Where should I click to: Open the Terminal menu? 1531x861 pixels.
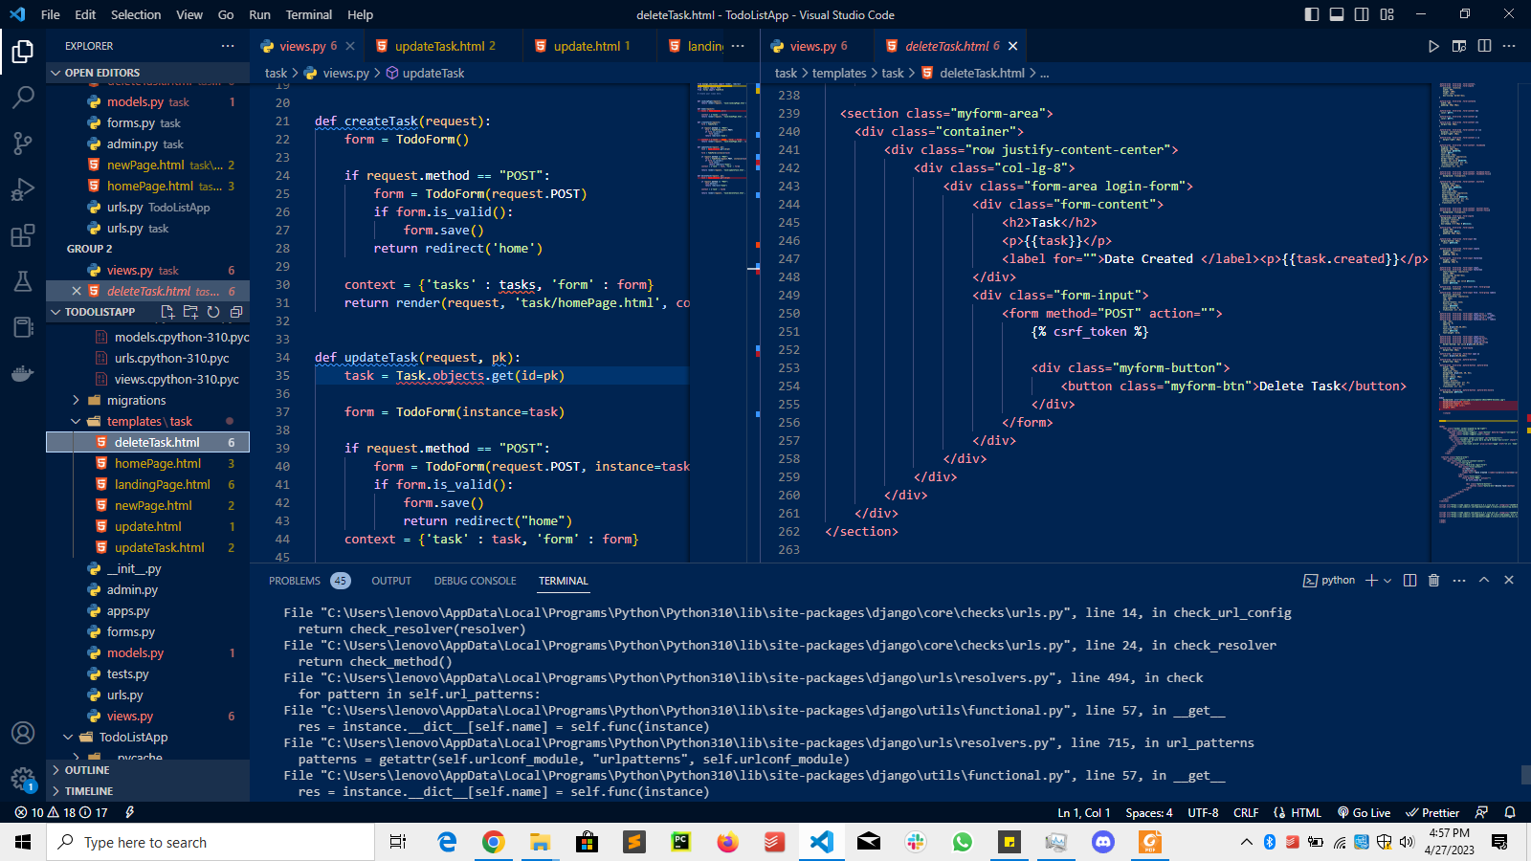pos(308,14)
